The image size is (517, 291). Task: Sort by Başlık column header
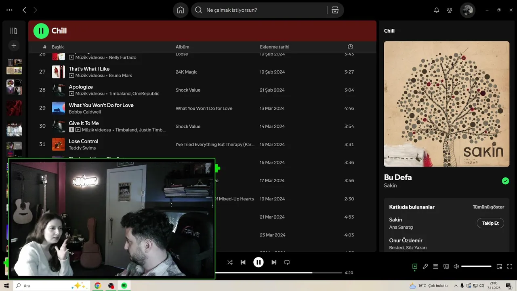(x=58, y=47)
